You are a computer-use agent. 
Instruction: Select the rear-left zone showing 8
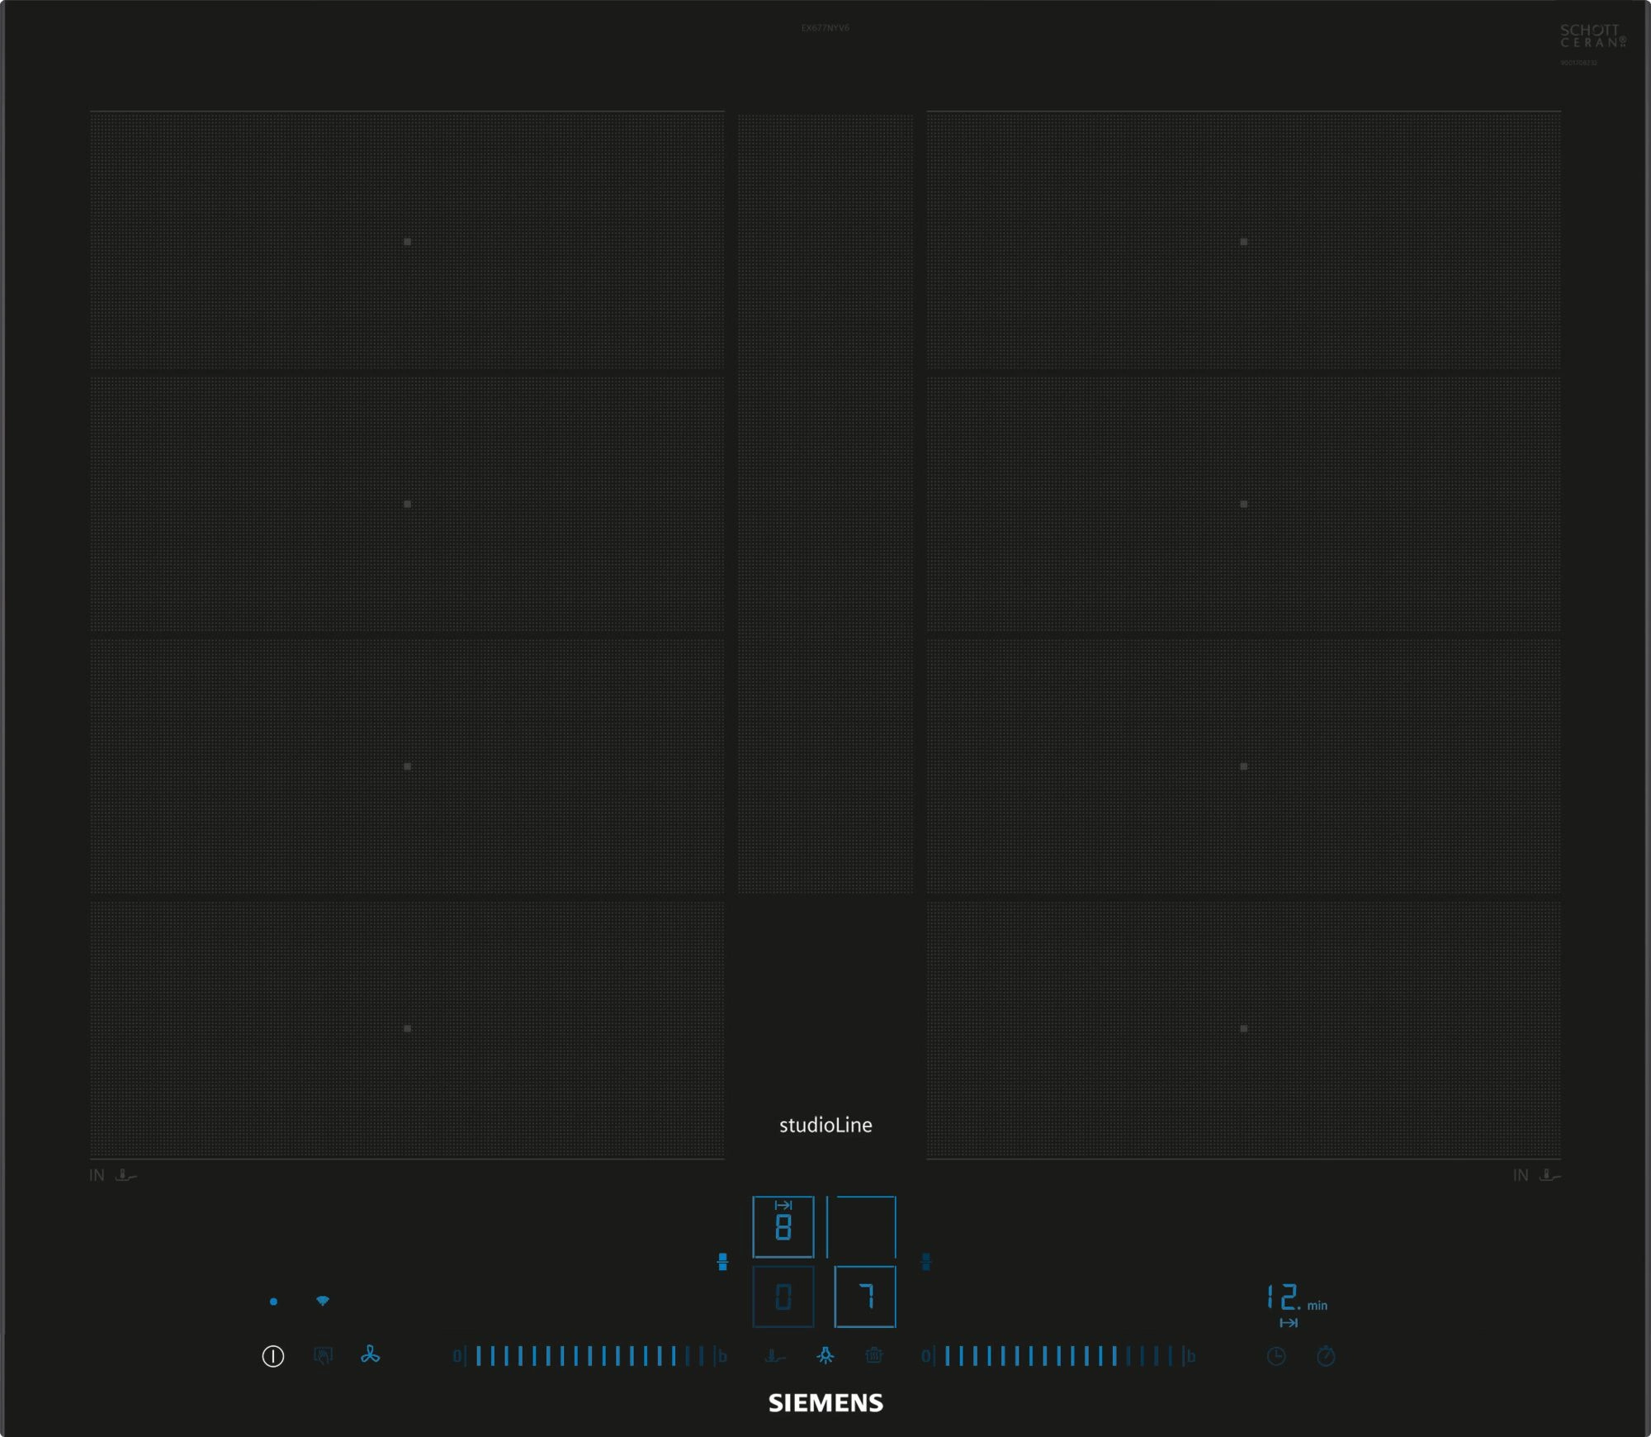pos(783,1226)
